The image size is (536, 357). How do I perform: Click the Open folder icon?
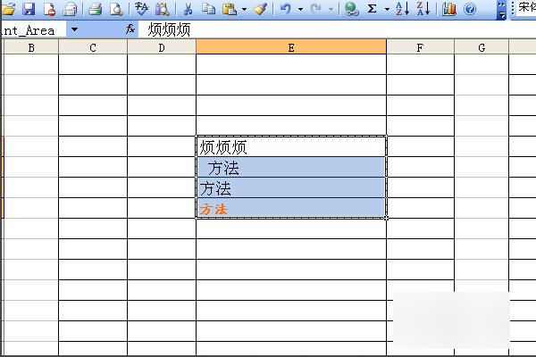coord(8,9)
